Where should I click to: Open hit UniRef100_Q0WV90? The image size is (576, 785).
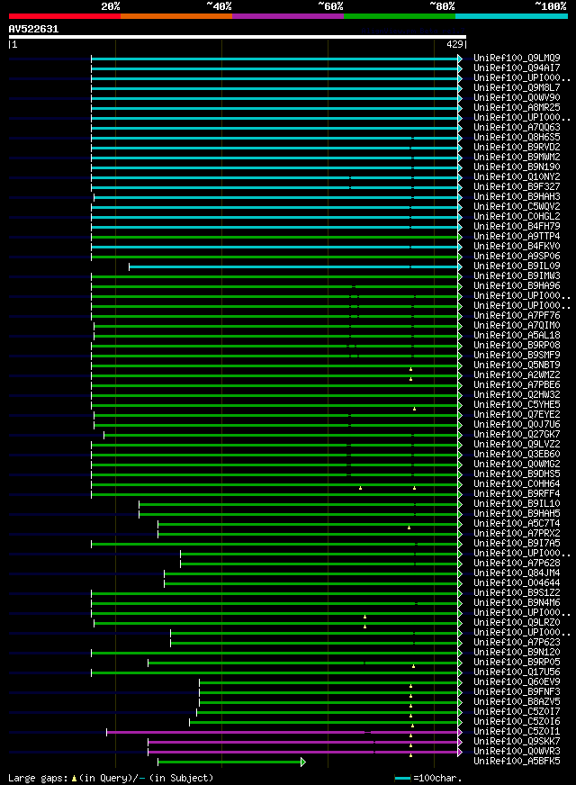[517, 97]
